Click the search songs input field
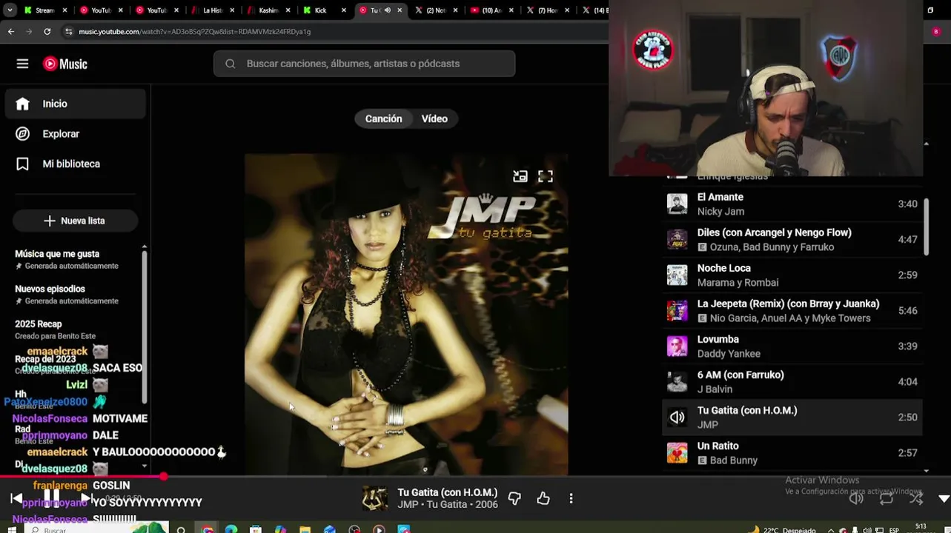Screen dimensions: 951x533 tap(364, 64)
